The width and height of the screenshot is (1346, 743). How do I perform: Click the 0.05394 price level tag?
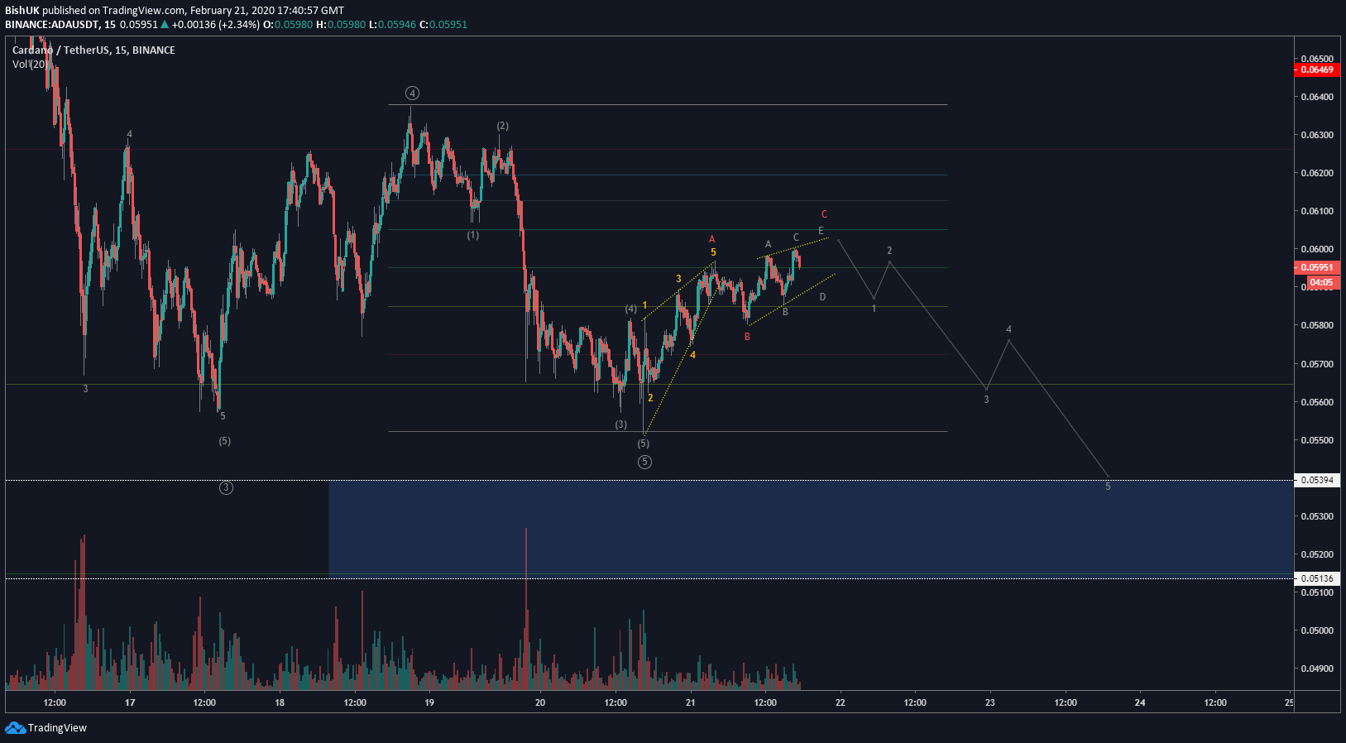point(1316,480)
